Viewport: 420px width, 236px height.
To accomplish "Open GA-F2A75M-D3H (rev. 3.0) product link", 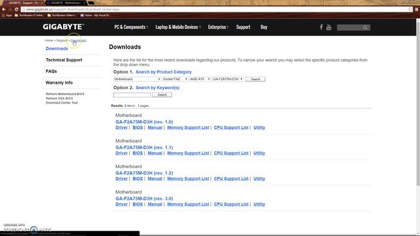I will 144,199.
